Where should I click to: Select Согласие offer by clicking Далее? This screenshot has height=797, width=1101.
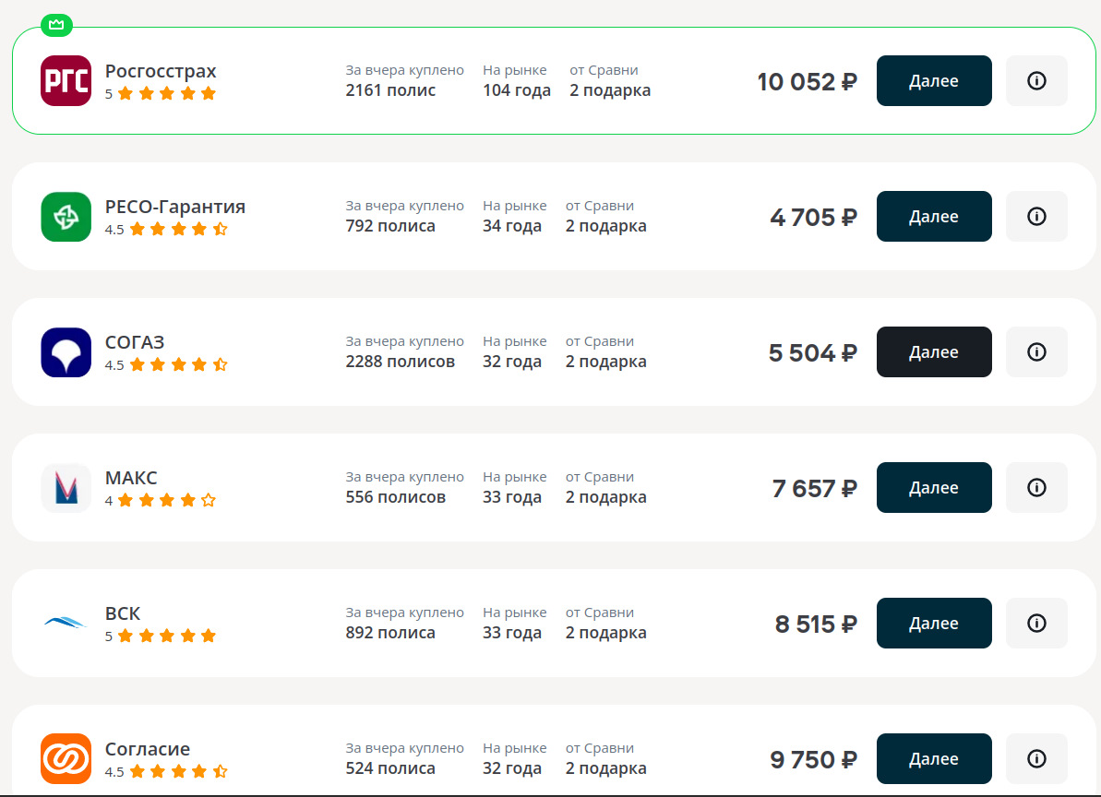pos(934,759)
